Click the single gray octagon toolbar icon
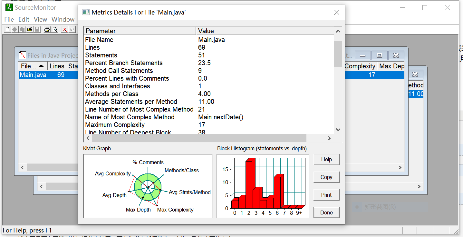This screenshot has width=463, height=237. click(15, 29)
